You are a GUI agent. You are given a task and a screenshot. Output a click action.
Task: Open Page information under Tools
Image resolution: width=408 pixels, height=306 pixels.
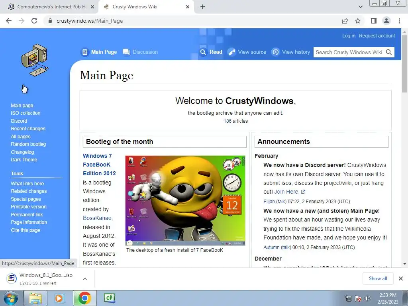click(x=29, y=222)
